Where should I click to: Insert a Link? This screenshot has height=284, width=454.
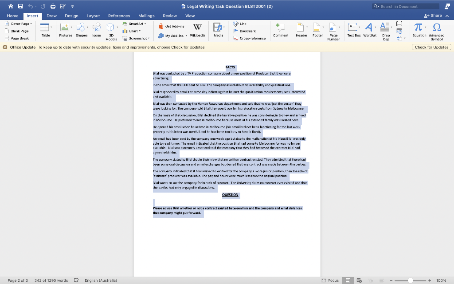click(240, 24)
